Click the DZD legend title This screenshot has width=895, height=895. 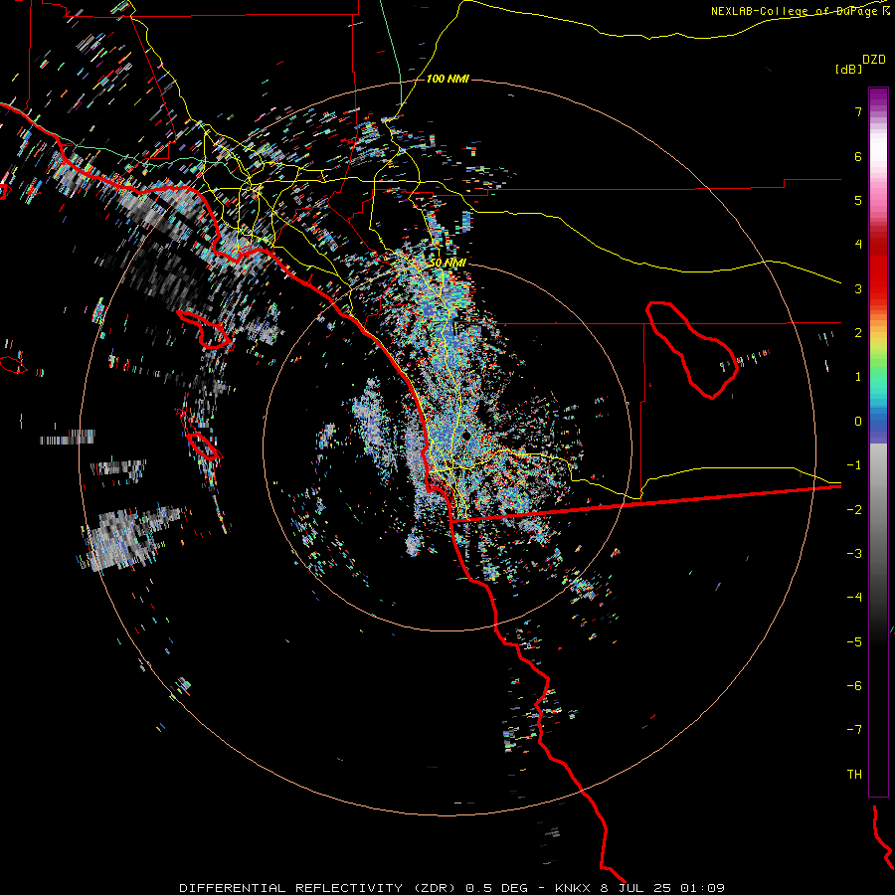click(x=874, y=60)
